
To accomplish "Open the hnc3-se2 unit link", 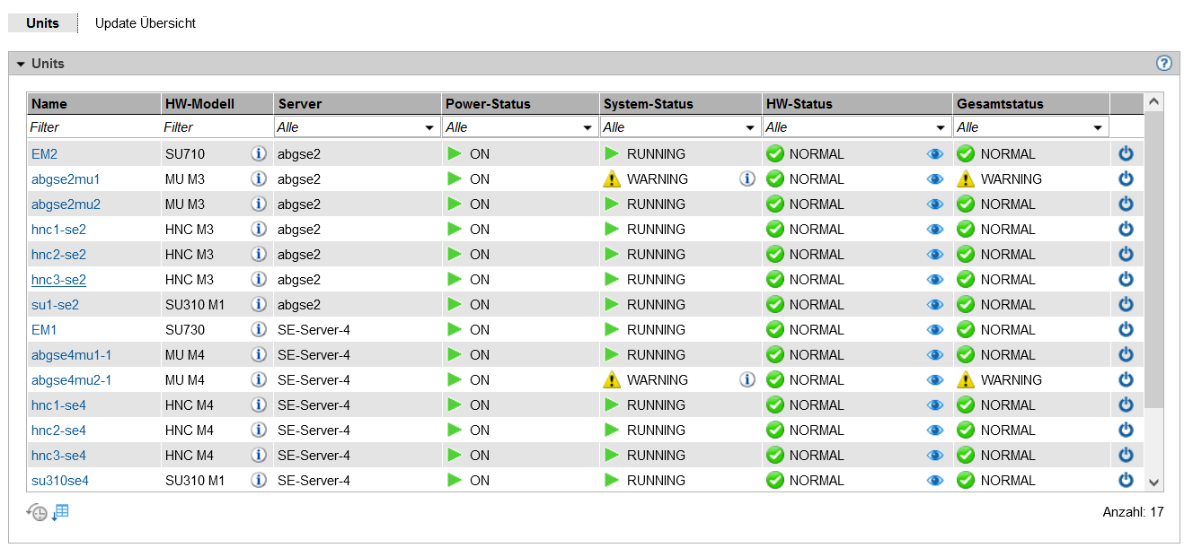I will (x=58, y=279).
